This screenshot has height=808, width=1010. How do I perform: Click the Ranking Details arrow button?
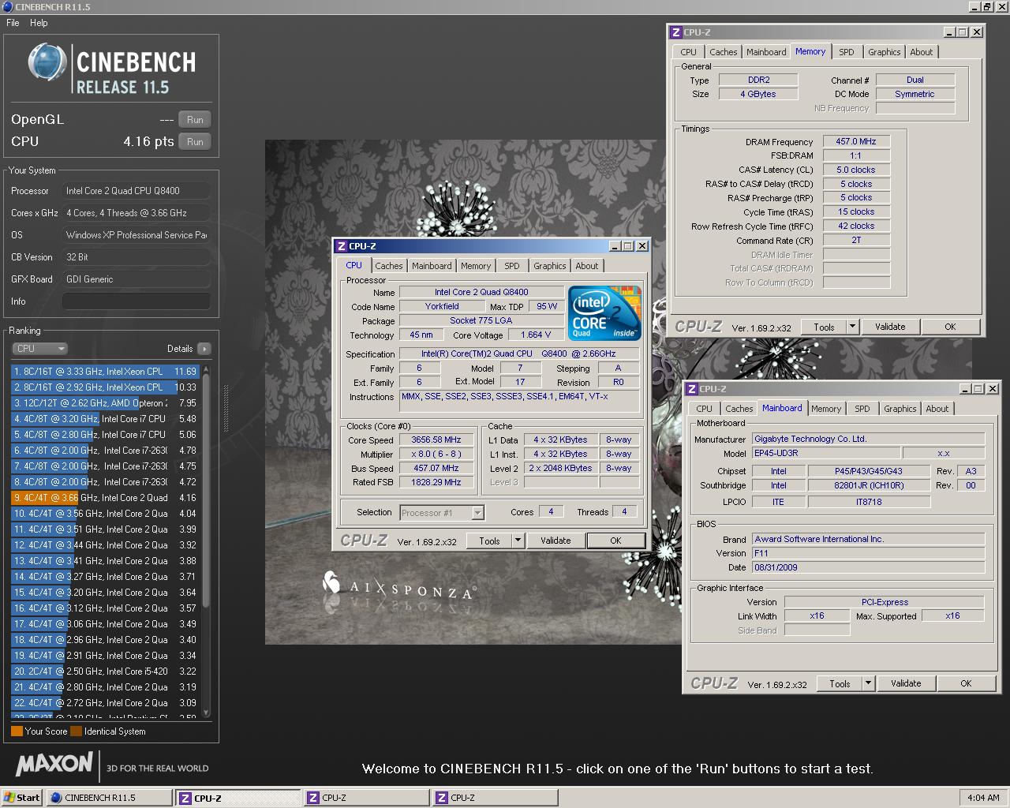click(204, 349)
